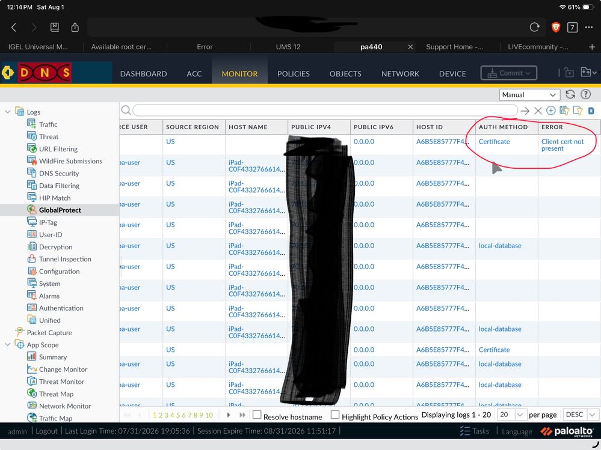601x450 pixels.
Task: Switch to the DEVICE tab
Action: tap(452, 74)
